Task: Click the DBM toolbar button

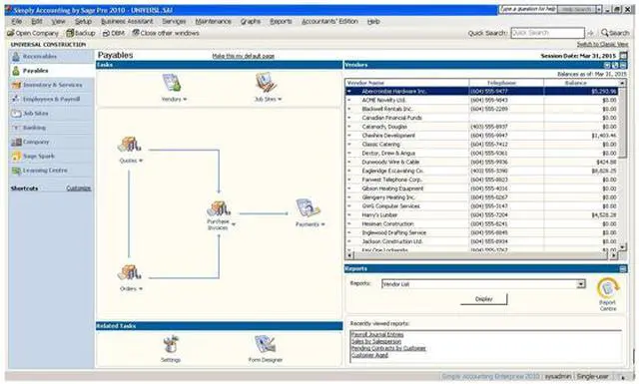Action: (113, 33)
